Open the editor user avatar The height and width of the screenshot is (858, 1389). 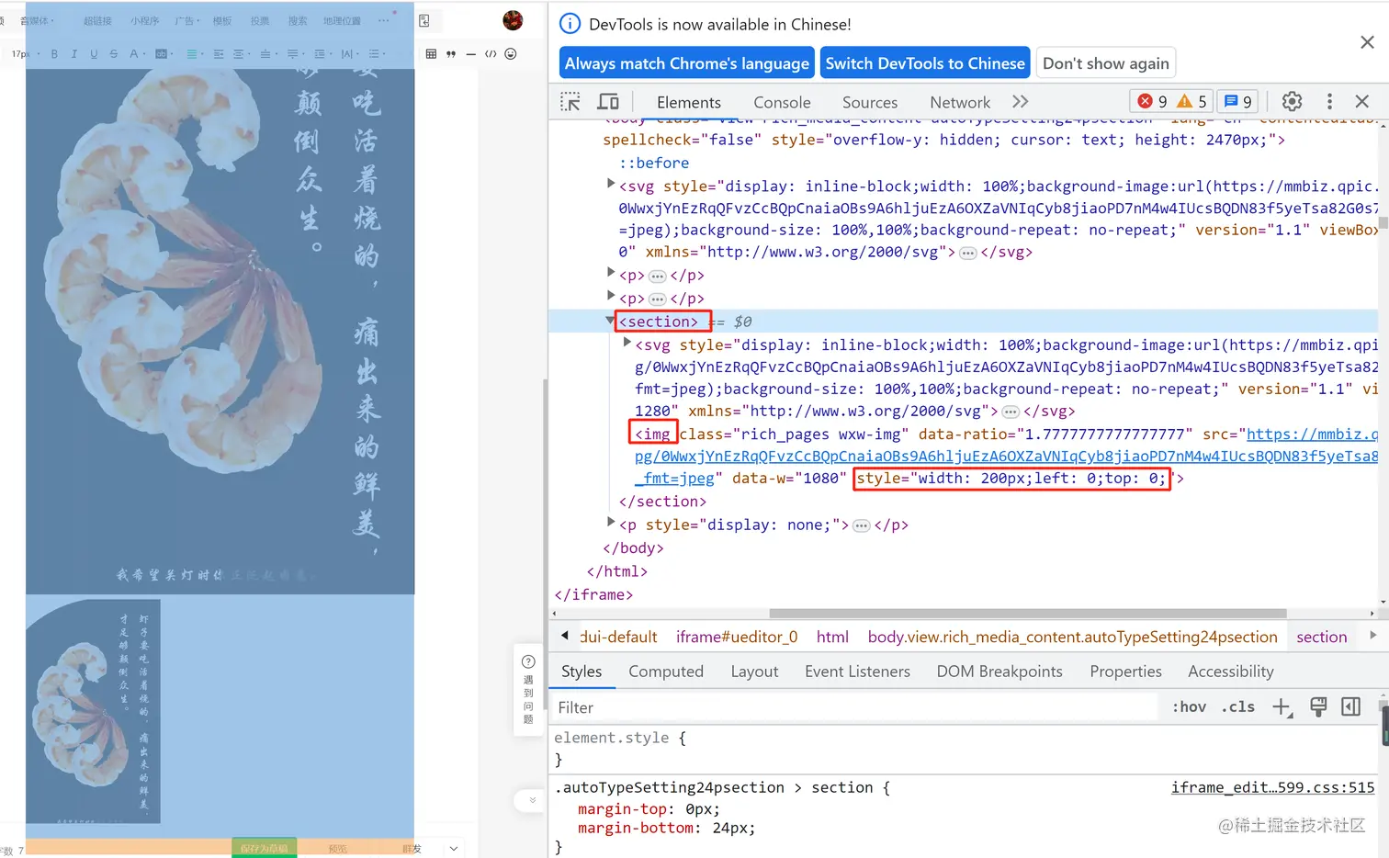click(513, 20)
